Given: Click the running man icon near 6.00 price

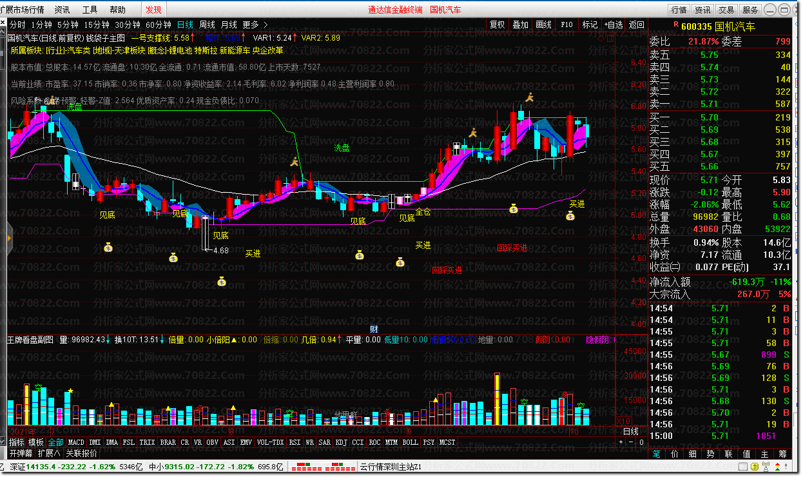Looking at the screenshot, I should [x=530, y=97].
